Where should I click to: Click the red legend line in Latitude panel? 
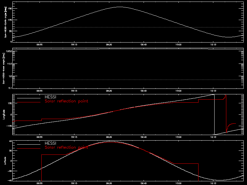(29, 149)
